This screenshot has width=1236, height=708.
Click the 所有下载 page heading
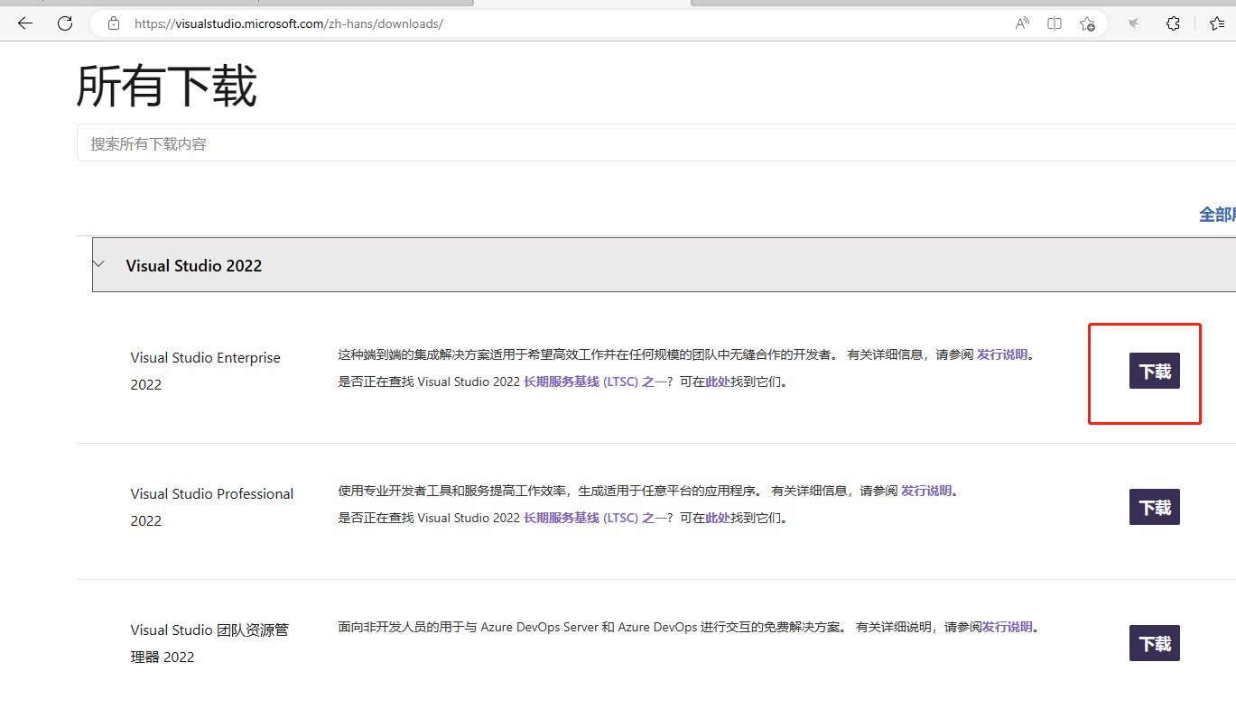[x=167, y=87]
